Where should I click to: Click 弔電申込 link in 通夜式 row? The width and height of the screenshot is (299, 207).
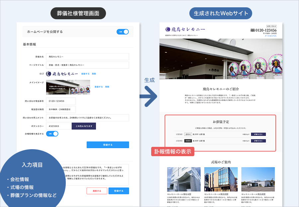[x=246, y=134]
